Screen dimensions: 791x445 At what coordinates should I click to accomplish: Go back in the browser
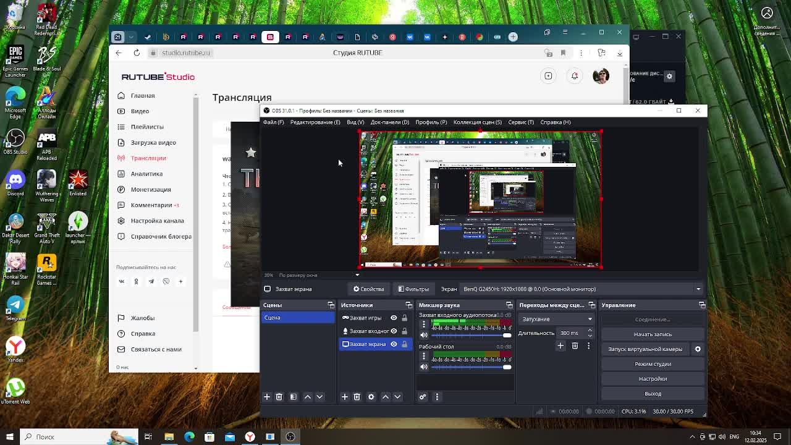click(119, 53)
